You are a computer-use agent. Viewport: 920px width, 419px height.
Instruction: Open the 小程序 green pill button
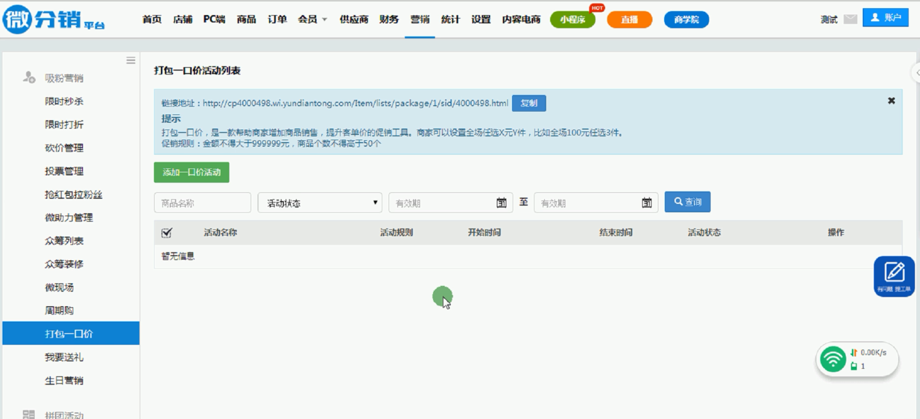coord(572,20)
